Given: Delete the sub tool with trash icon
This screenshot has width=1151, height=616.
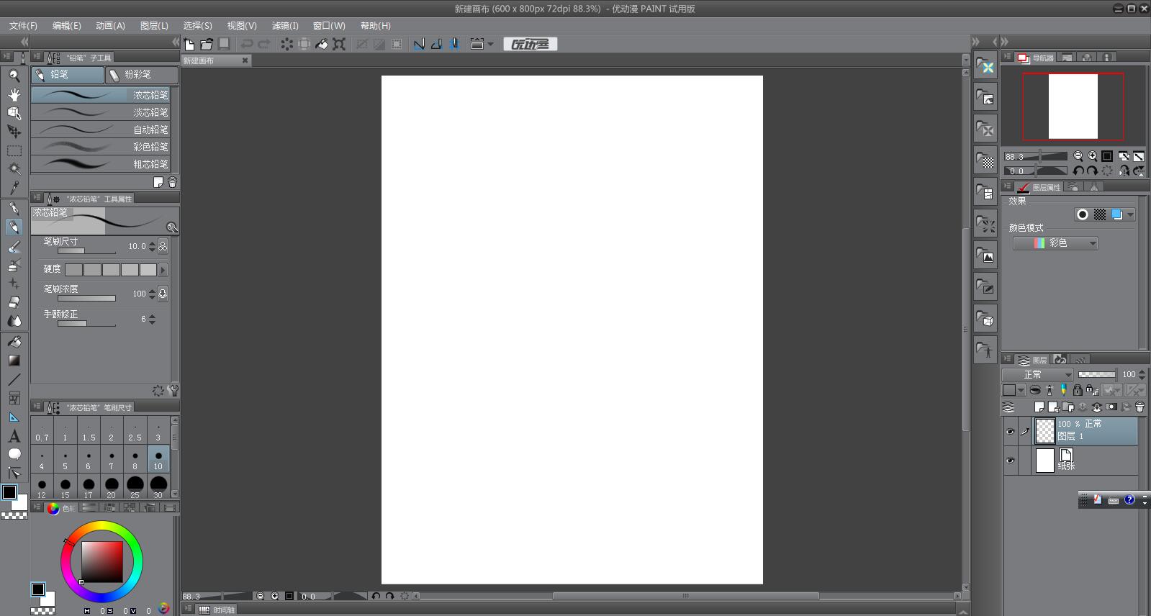Looking at the screenshot, I should [172, 182].
